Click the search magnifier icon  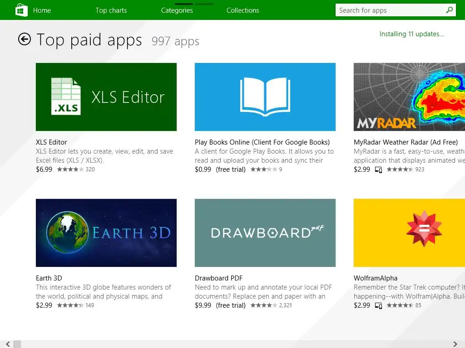coord(449,10)
